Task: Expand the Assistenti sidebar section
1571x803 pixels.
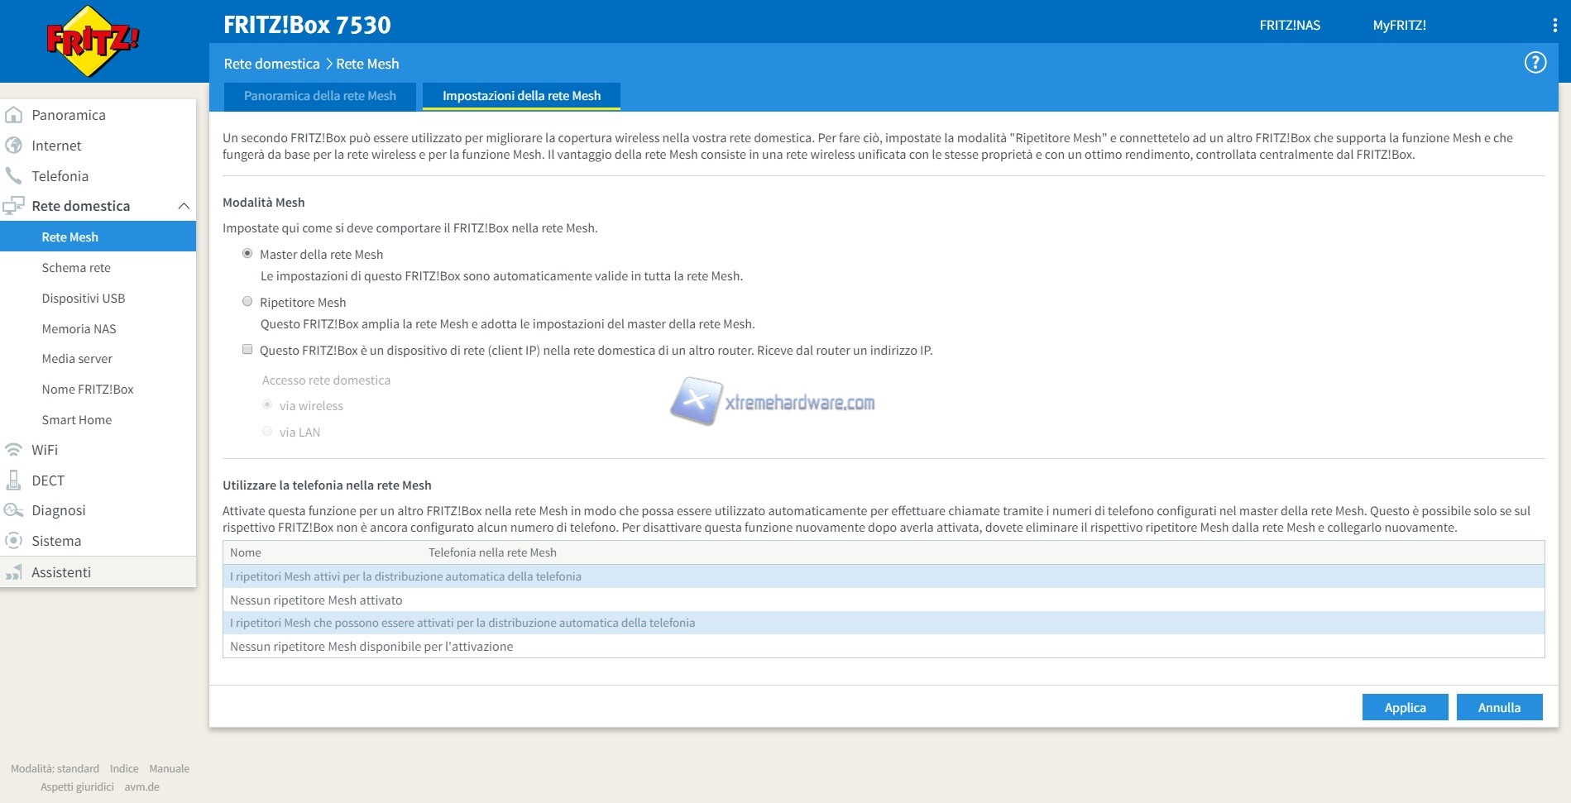Action: click(61, 572)
